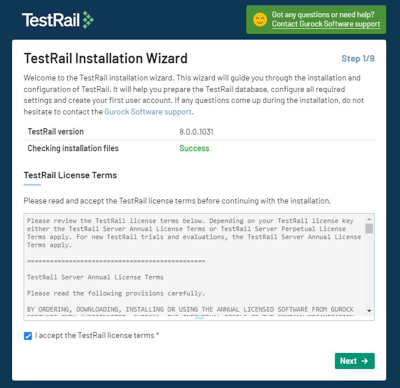The width and height of the screenshot is (400, 388).
Task: Click the TestRail green diamond logo icon
Action: click(88, 20)
